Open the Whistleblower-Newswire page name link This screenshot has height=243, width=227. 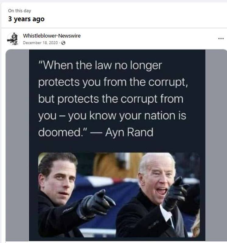[52, 36]
